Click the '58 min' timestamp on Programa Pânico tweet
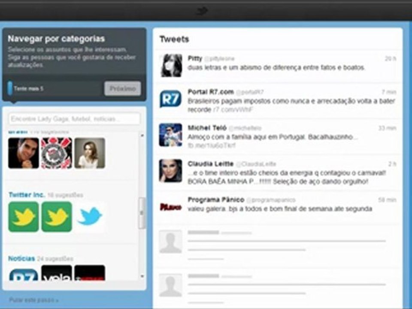This screenshot has width=412, height=309. (x=387, y=200)
